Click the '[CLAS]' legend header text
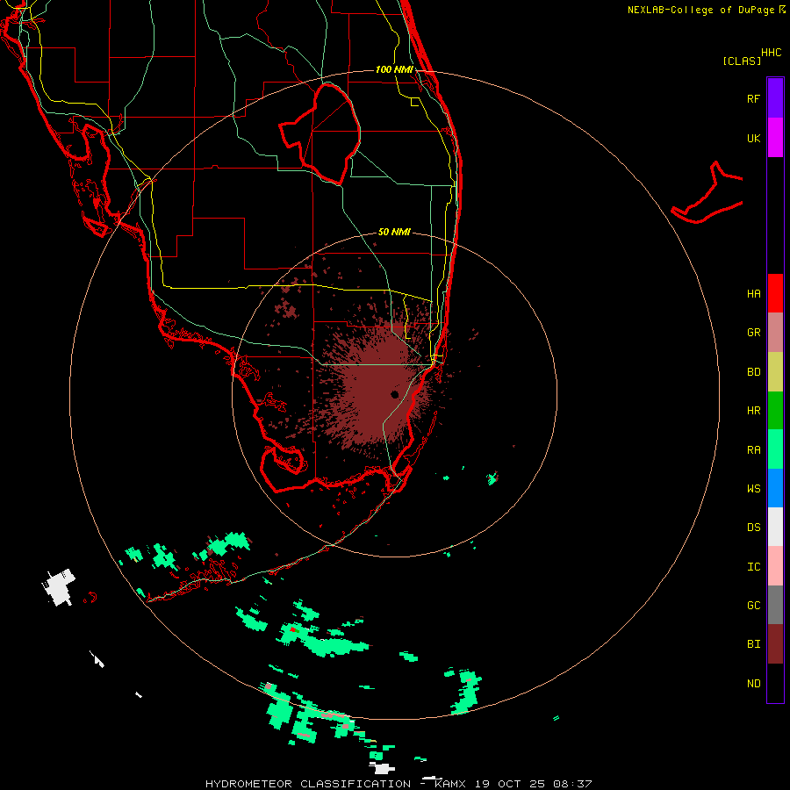Screen dimensions: 790x790 [742, 61]
